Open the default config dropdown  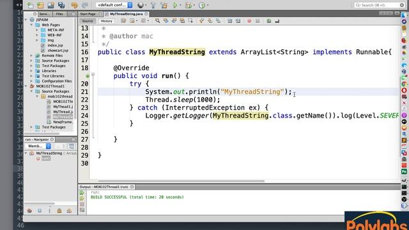(x=114, y=5)
